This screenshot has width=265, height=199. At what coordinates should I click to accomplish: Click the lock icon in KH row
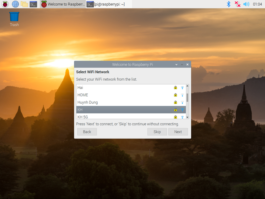(x=176, y=110)
